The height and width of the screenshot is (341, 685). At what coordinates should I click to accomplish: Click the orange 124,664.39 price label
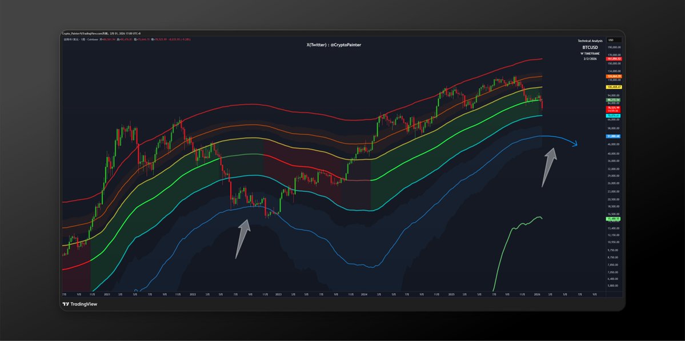tap(614, 77)
